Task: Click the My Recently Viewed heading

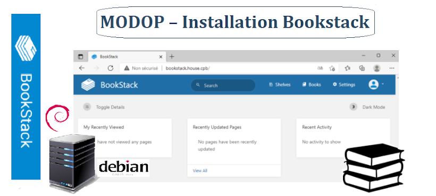Action: (104, 127)
